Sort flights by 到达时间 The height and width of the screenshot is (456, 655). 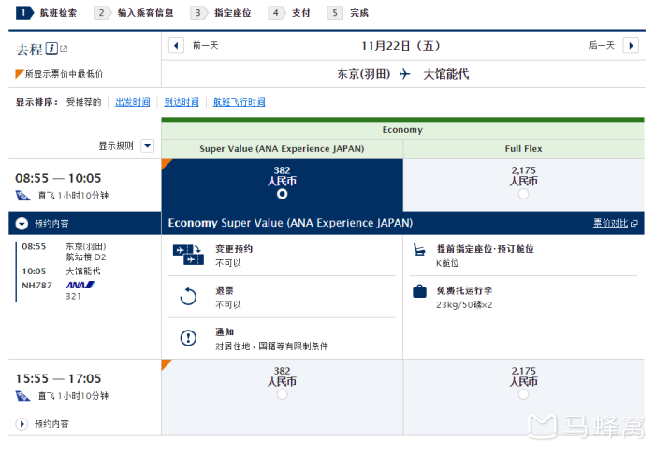tap(182, 102)
